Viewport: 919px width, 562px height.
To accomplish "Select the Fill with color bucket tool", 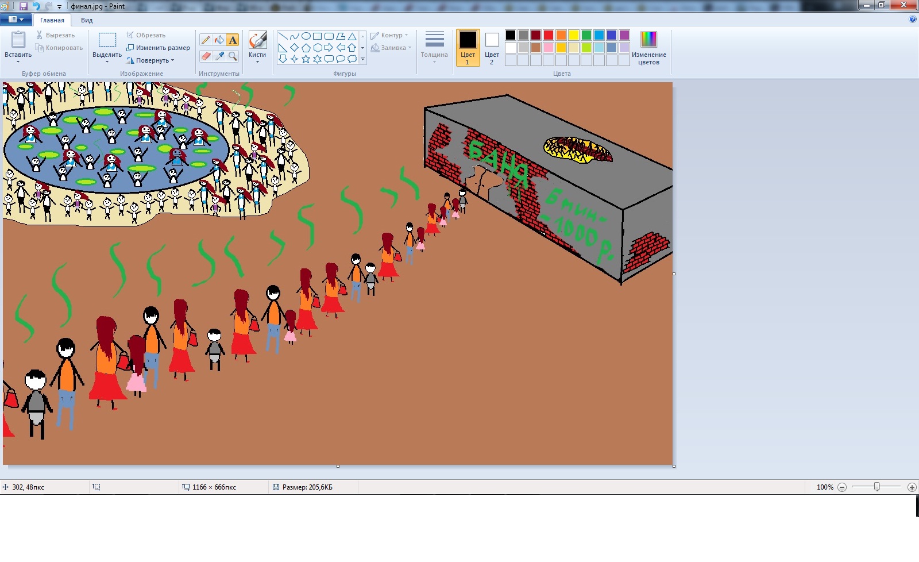I will pyautogui.click(x=219, y=40).
